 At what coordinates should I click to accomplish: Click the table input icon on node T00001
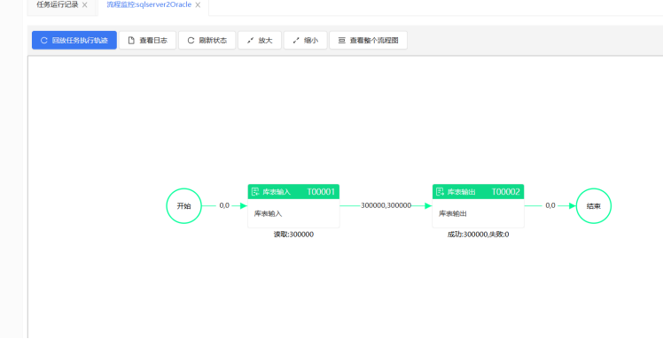pos(255,192)
